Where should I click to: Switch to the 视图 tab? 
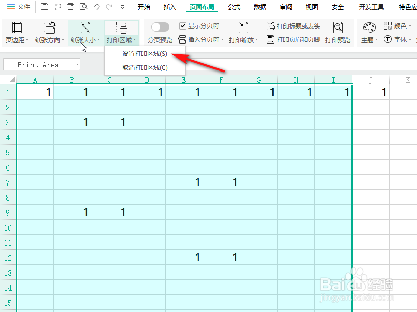[x=312, y=7]
